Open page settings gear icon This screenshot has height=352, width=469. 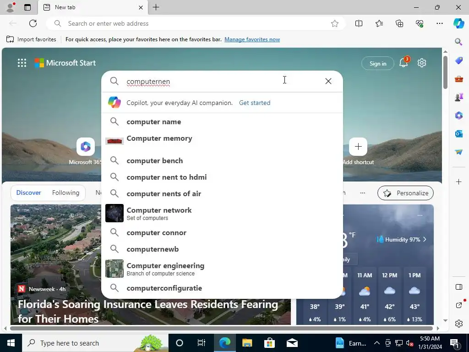click(x=422, y=63)
